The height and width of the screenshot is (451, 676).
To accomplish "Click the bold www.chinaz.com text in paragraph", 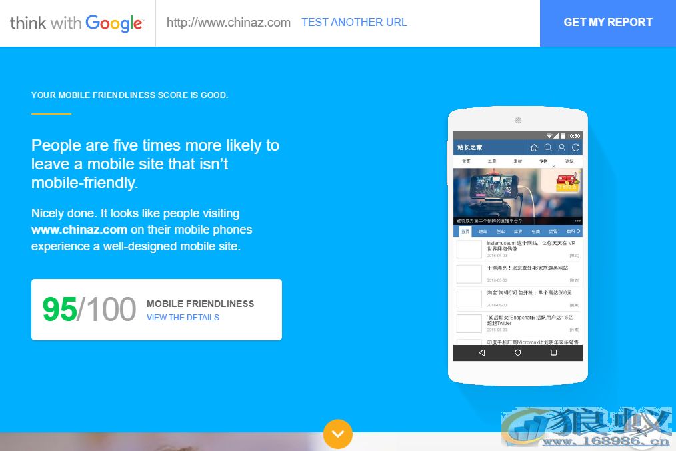I will pyautogui.click(x=79, y=230).
